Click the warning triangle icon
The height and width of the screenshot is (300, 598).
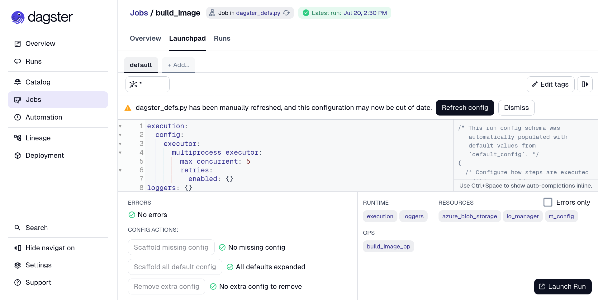(128, 108)
